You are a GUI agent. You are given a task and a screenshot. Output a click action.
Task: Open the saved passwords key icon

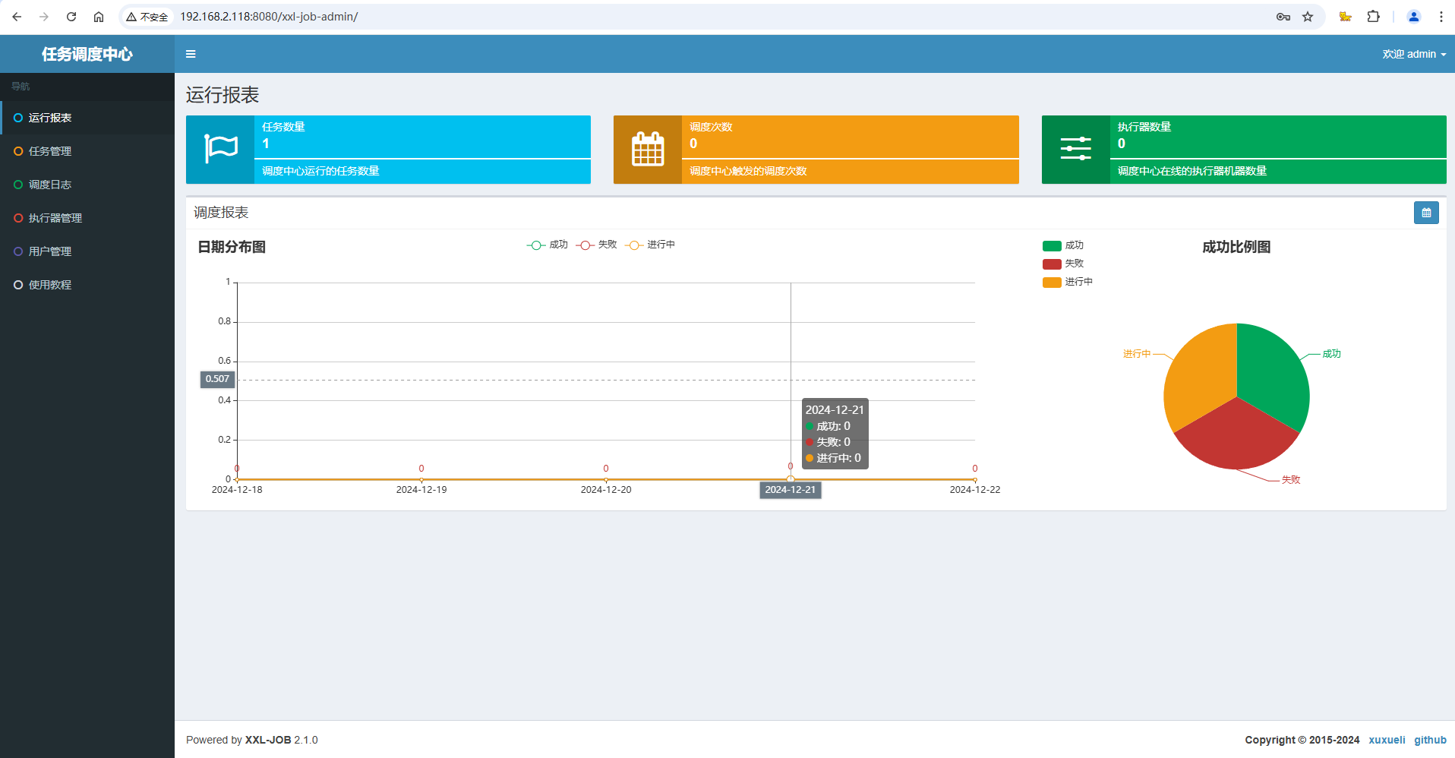(x=1283, y=17)
